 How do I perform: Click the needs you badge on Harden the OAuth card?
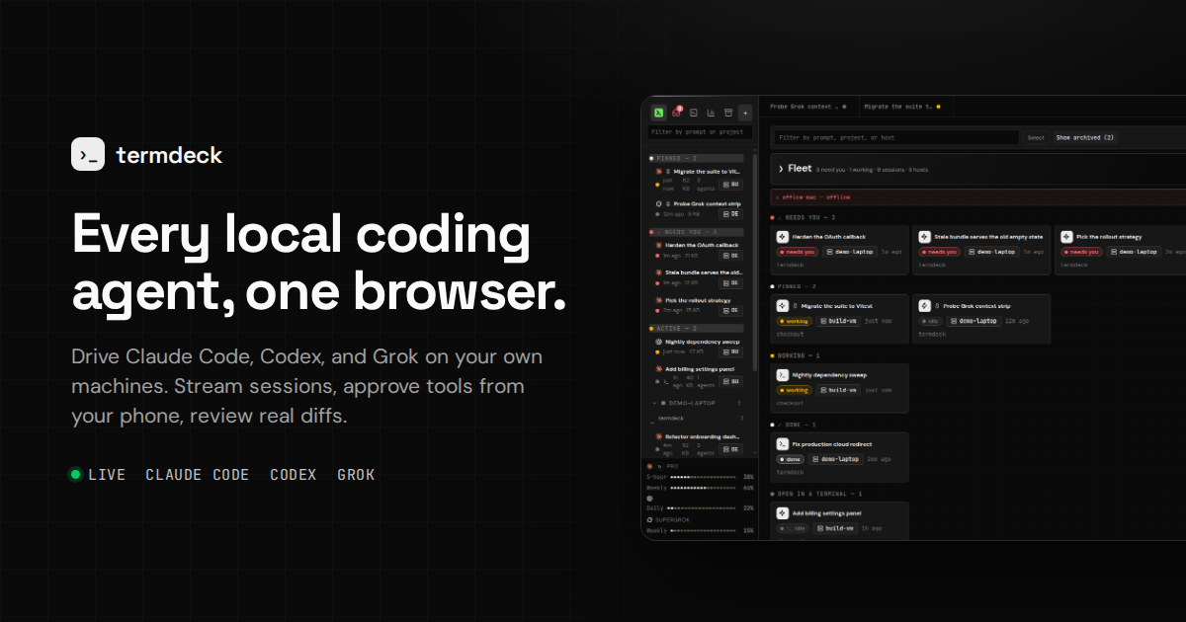pos(798,252)
